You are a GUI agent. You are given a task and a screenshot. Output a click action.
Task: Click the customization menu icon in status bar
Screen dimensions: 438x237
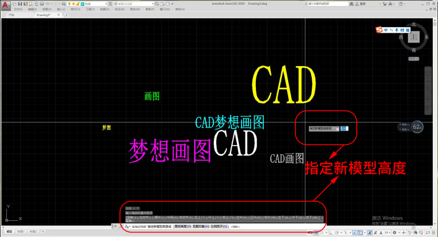[x=434, y=233]
